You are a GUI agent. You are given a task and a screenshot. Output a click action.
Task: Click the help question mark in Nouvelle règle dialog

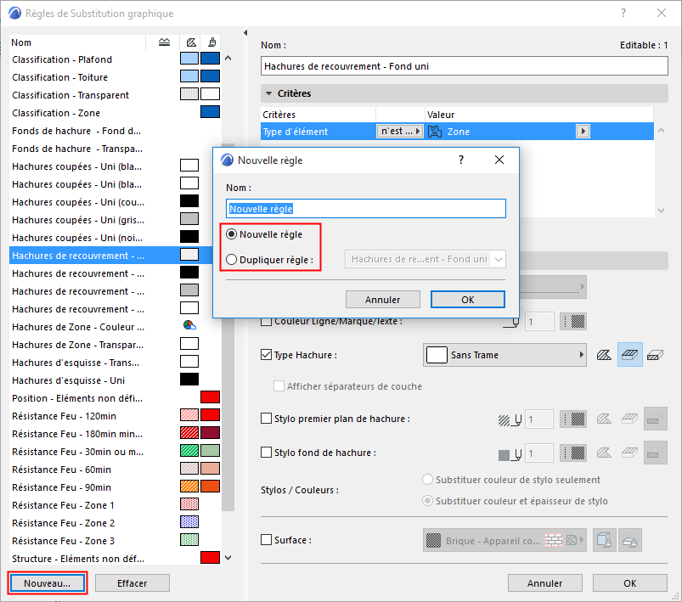click(461, 160)
